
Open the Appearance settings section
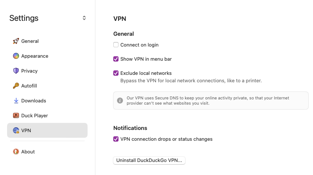coord(35,56)
